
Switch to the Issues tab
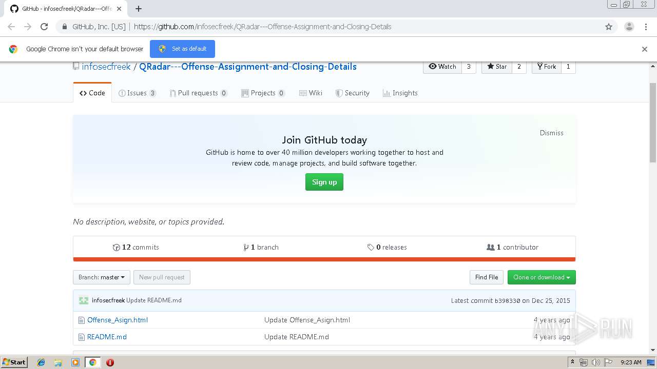pyautogui.click(x=137, y=93)
